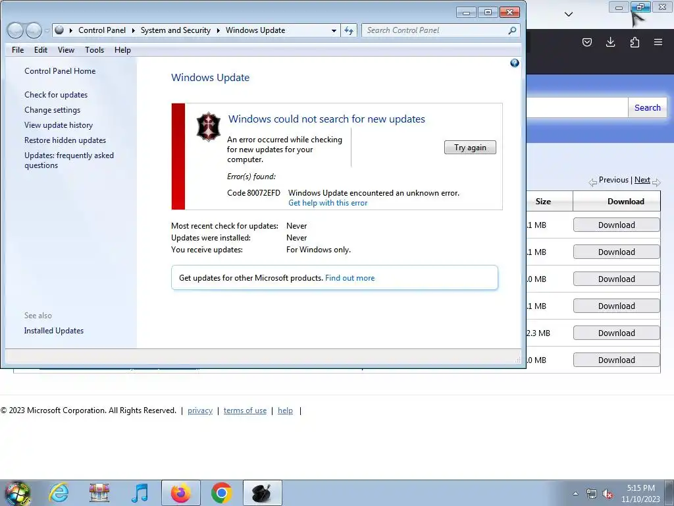The height and width of the screenshot is (506, 674).
Task: Expand the chevron before Control Panel breadcrumb
Action: 70,30
